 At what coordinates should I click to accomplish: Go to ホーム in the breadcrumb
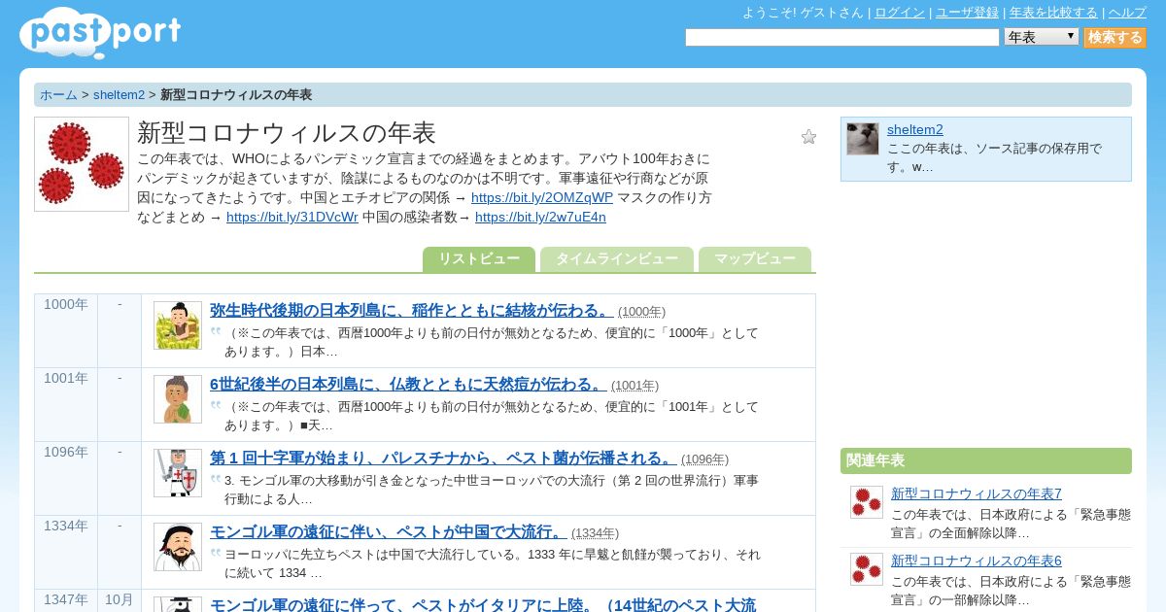click(58, 94)
